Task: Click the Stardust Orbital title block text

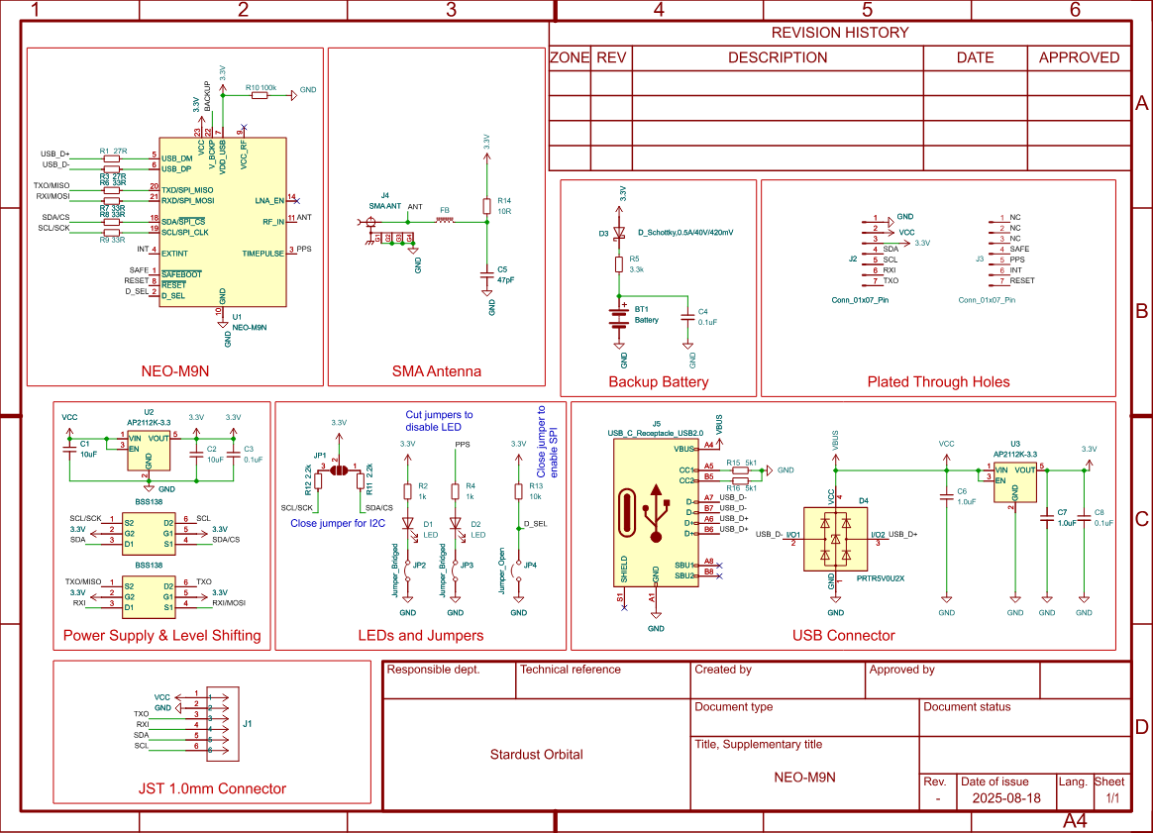Action: click(x=536, y=754)
